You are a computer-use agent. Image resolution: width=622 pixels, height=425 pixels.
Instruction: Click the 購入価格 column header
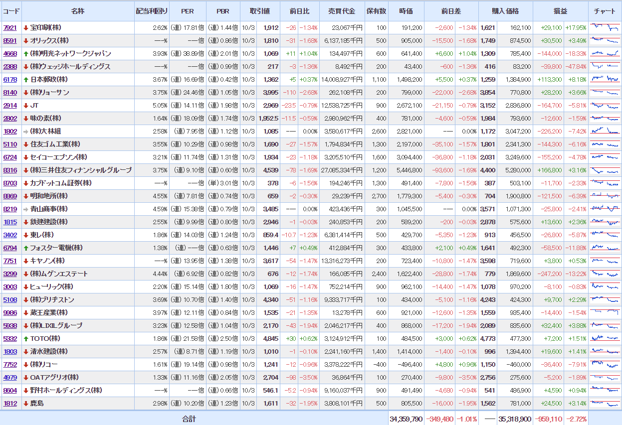[x=505, y=11]
